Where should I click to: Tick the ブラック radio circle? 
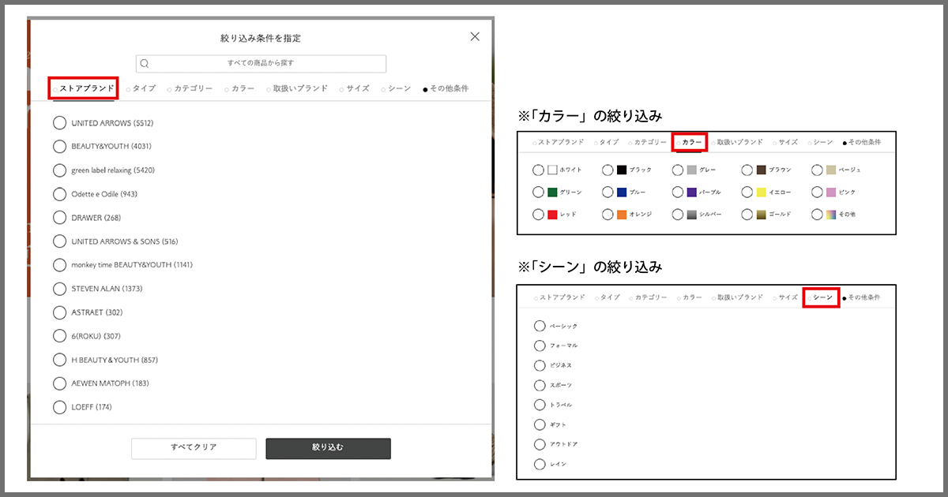(608, 170)
